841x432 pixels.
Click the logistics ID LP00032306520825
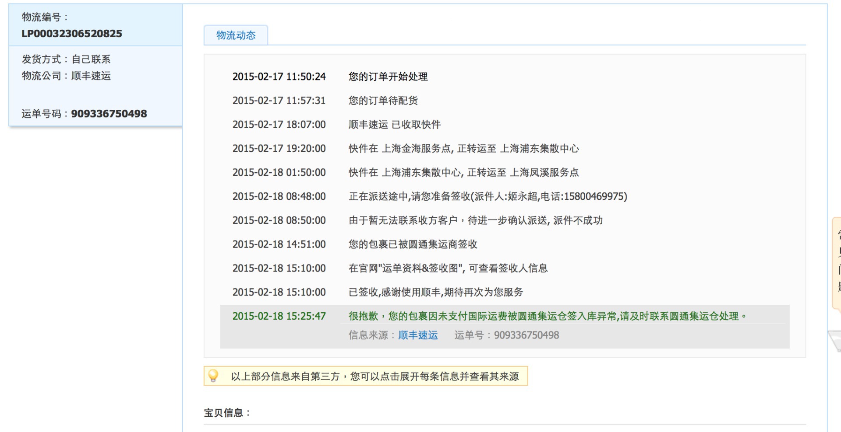click(x=72, y=34)
